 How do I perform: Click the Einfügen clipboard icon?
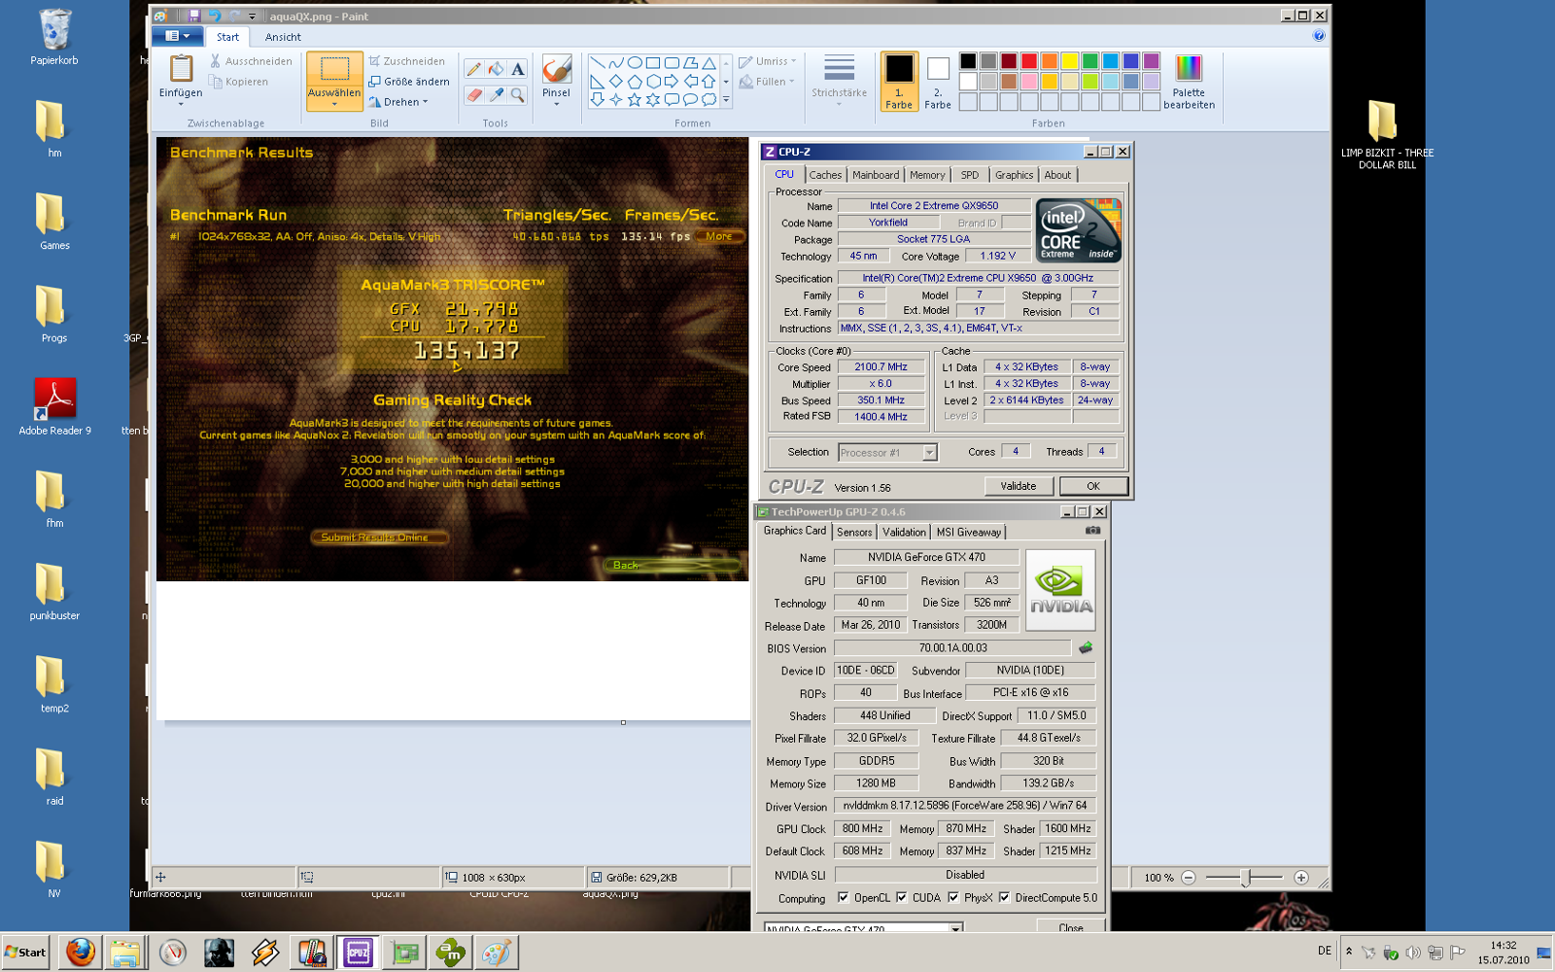click(x=181, y=68)
